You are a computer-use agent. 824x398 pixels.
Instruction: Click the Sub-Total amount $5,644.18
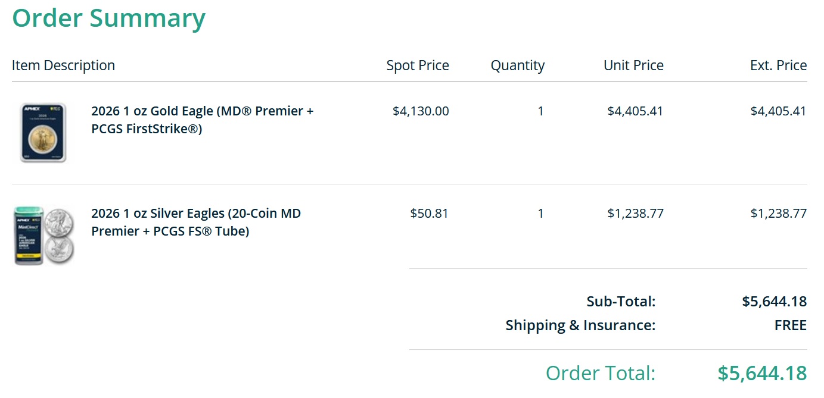(774, 302)
